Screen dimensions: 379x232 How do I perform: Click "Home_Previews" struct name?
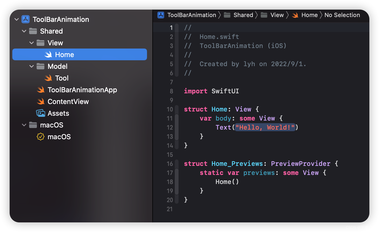point(237,164)
